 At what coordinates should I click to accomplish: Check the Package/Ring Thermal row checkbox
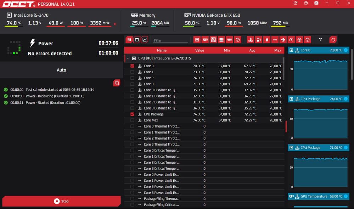[x=132, y=199]
